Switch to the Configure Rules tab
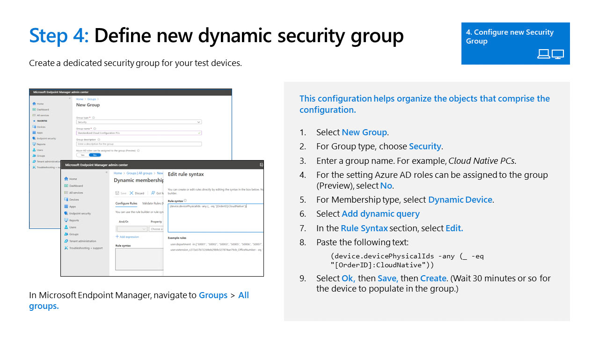 point(126,204)
